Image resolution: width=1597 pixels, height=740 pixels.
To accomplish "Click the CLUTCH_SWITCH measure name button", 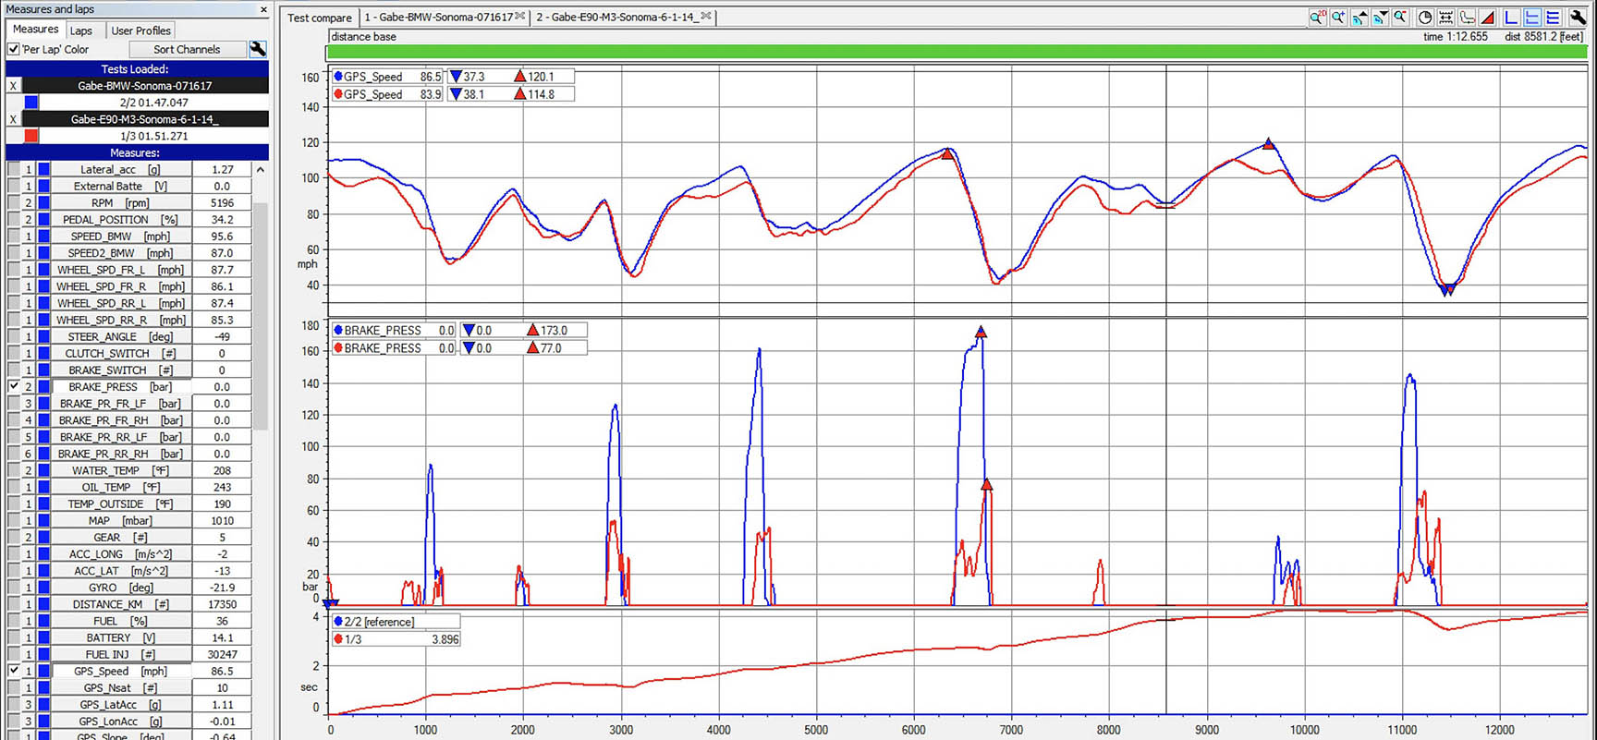I will point(121,353).
